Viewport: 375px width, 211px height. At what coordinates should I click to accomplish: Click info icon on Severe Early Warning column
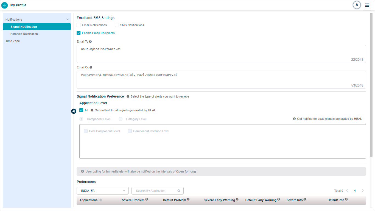point(237,199)
